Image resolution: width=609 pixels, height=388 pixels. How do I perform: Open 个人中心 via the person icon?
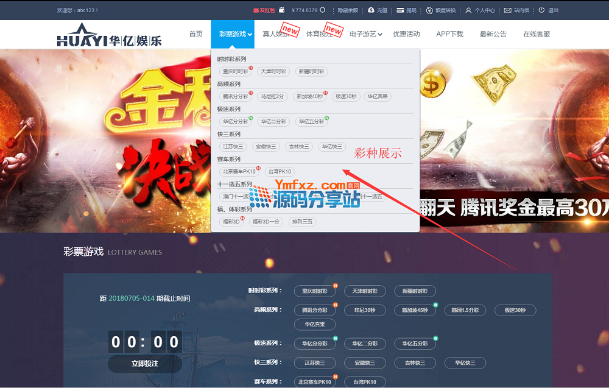tap(468, 10)
